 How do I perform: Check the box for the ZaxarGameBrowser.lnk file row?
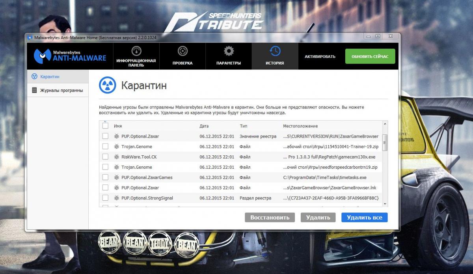point(105,188)
